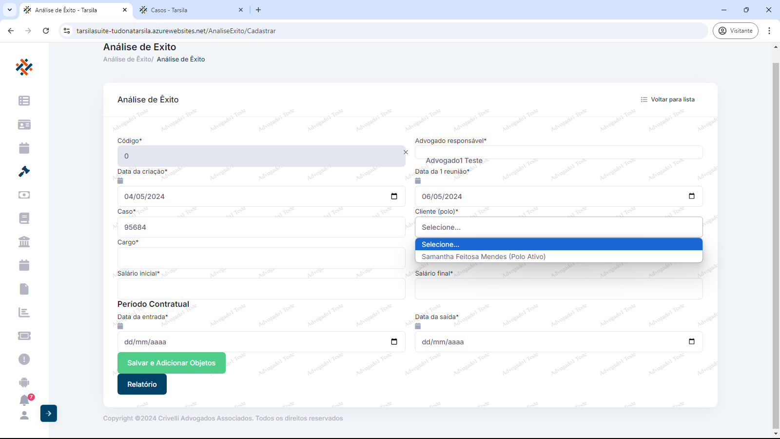Viewport: 780px width, 439px height.
Task: Click Salvar e Adicionar Objetos button
Action: [x=171, y=363]
